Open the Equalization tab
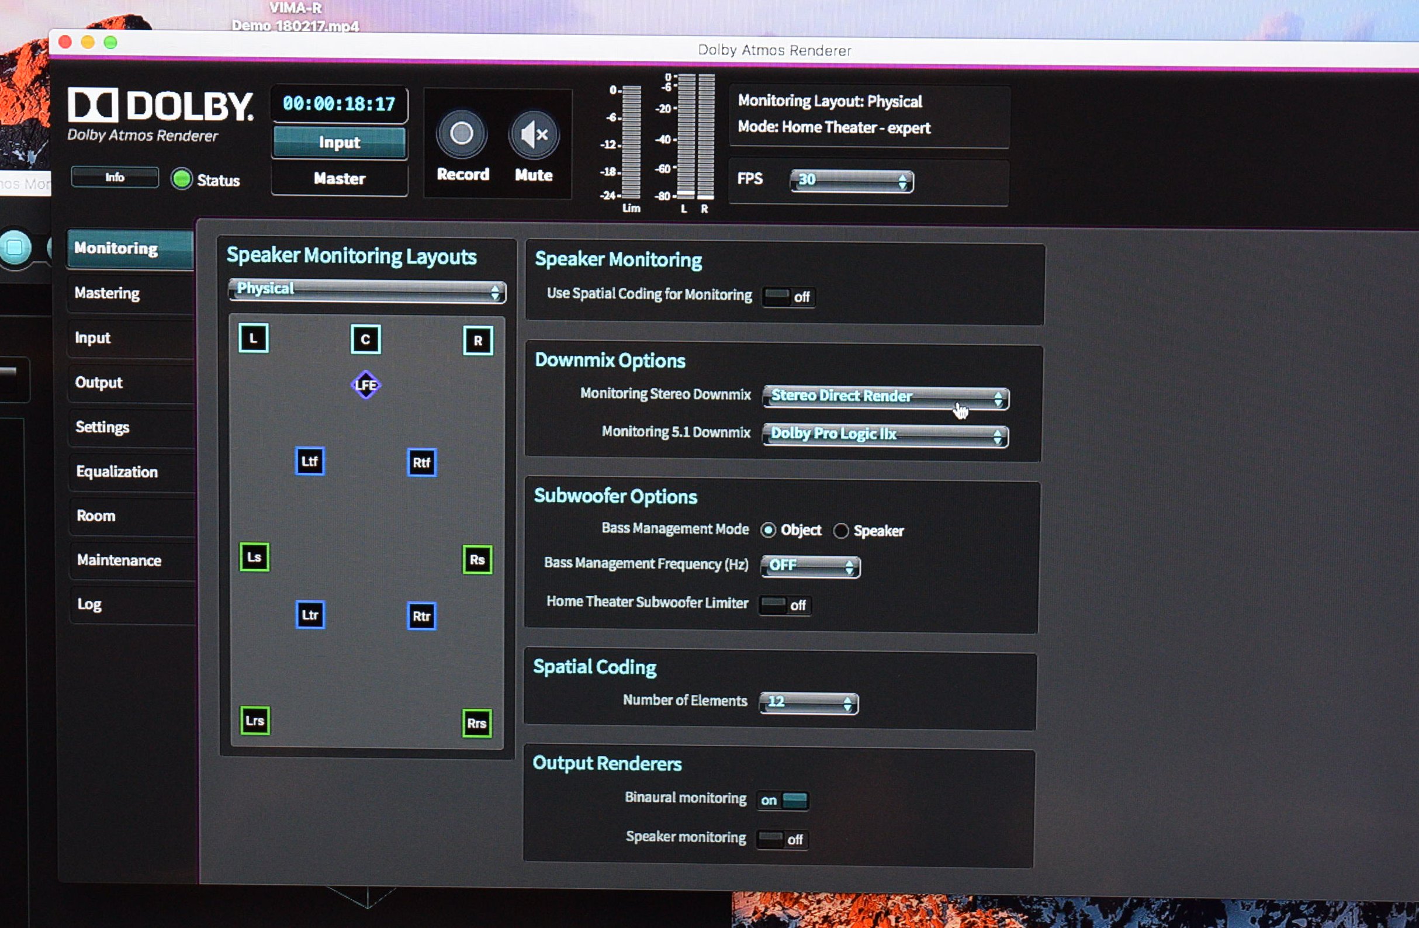 pos(132,472)
